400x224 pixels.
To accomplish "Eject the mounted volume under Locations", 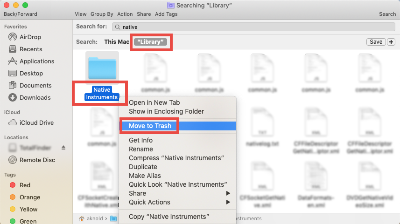I will tap(63, 148).
